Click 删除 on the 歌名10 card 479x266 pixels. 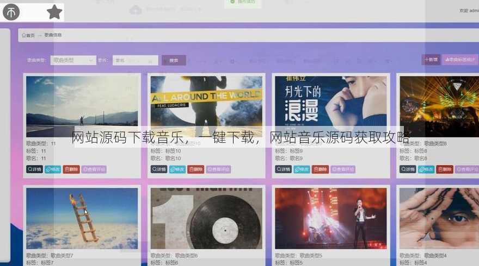point(195,169)
